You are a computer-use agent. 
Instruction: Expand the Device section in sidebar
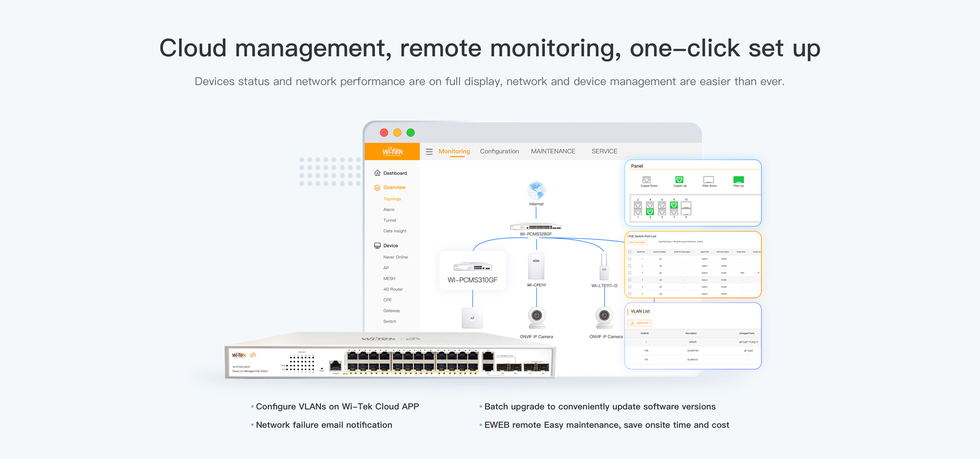tap(390, 245)
